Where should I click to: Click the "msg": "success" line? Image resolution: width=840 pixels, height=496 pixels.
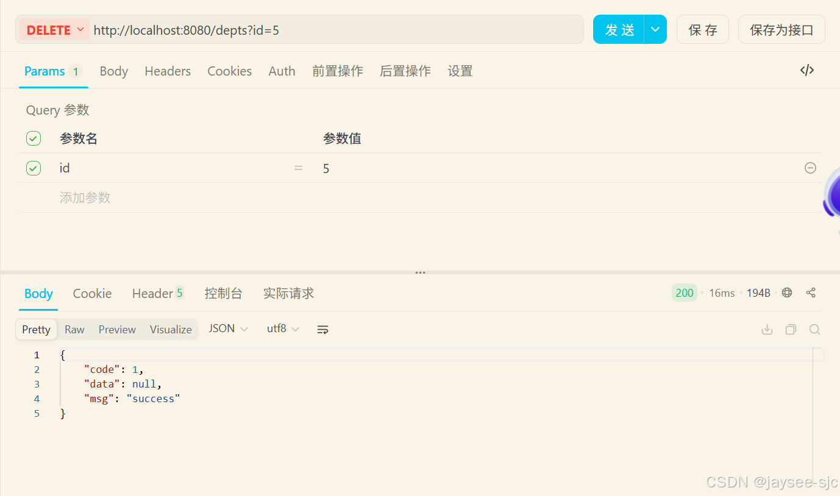coord(132,399)
